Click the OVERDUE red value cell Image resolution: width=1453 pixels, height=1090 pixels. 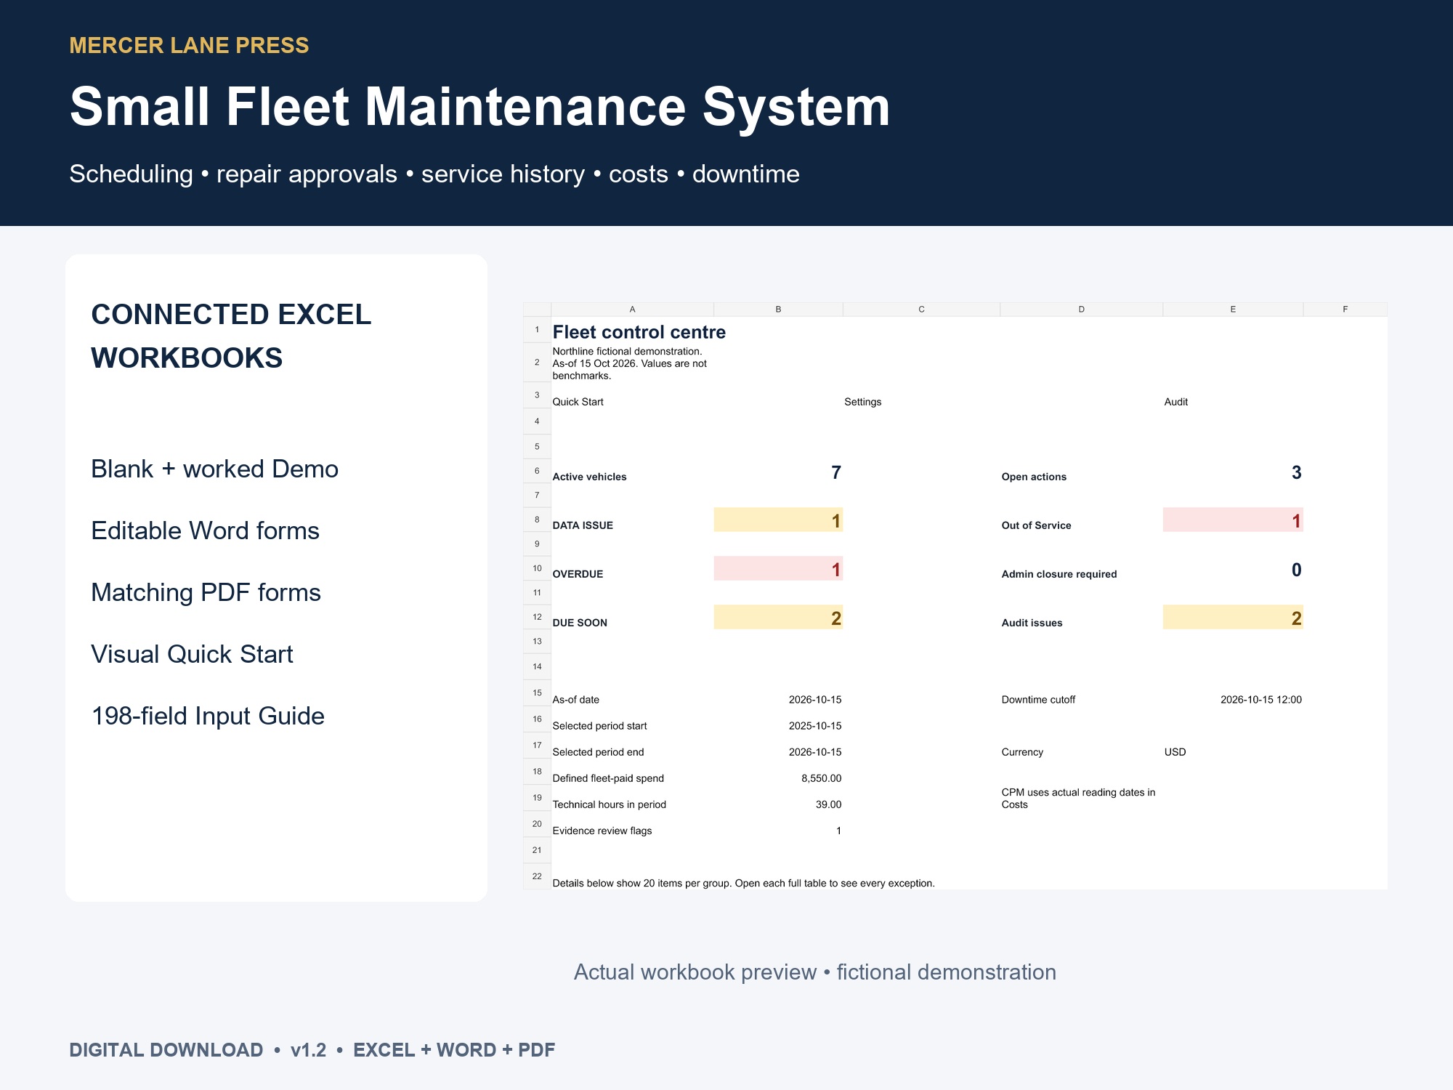778,569
